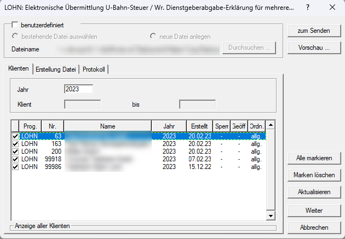Uncheck the row for client 99918
Image resolution: width=345 pixels, height=239 pixels.
click(15, 159)
